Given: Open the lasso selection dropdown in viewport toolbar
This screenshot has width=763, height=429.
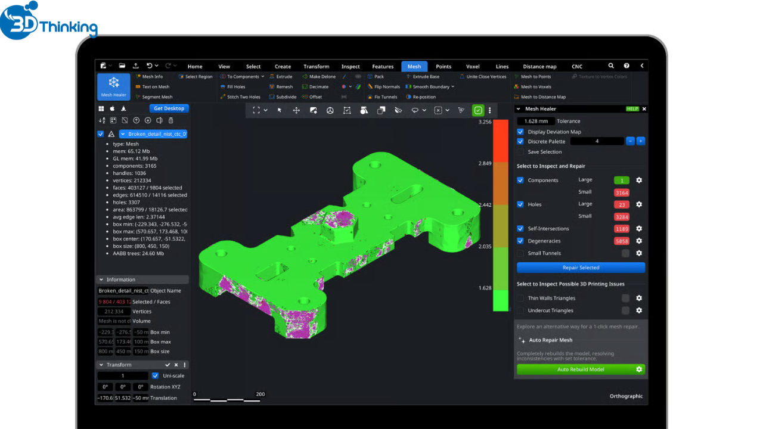Looking at the screenshot, I should [424, 110].
